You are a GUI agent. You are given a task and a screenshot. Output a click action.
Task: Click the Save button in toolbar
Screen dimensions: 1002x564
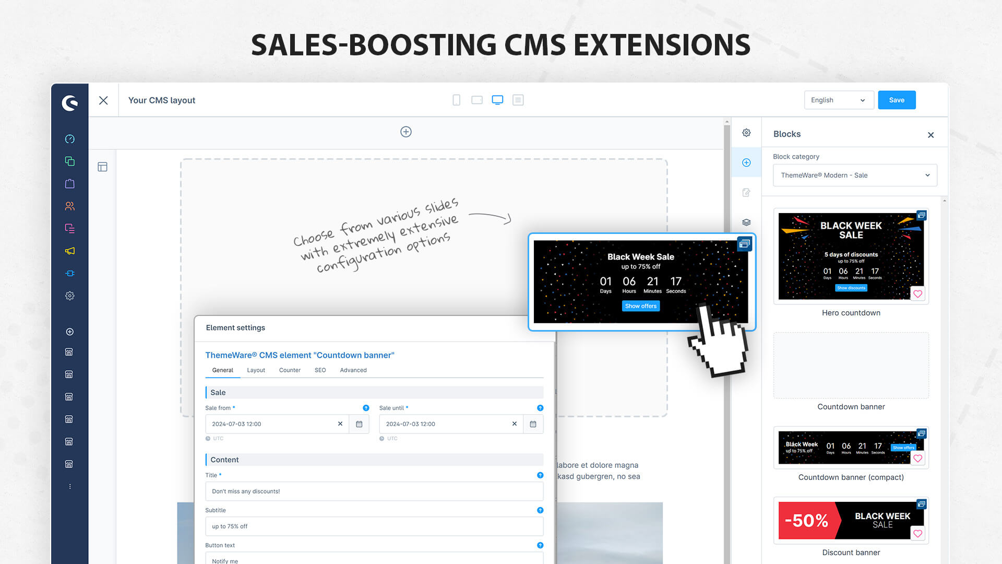click(897, 100)
